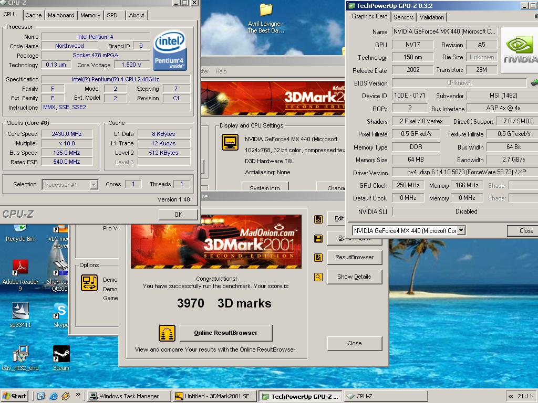Click the Edit icon in 3DMark results

pos(318,219)
